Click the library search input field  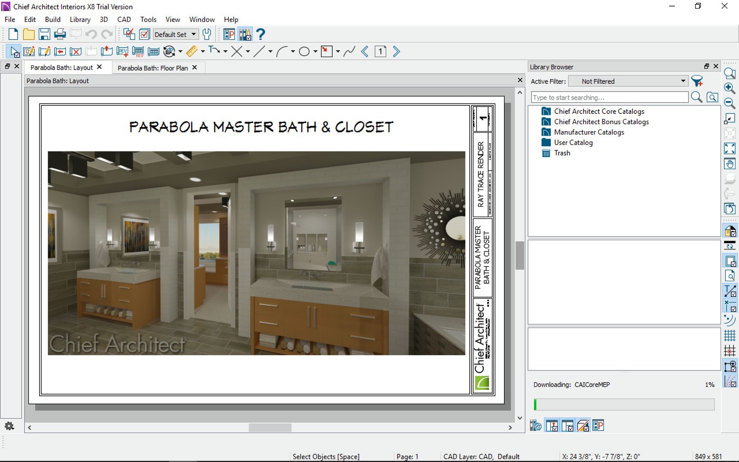tap(610, 98)
